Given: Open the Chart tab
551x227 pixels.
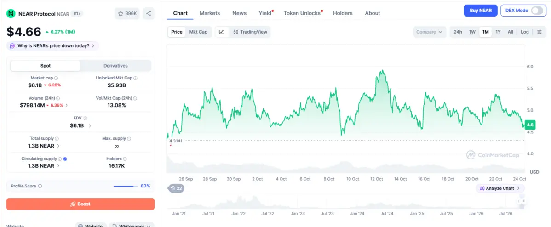Looking at the screenshot, I should (x=180, y=13).
